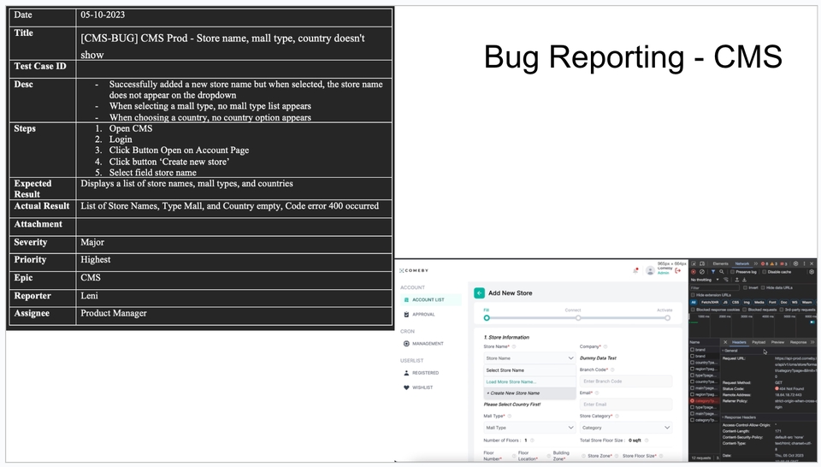The height and width of the screenshot is (467, 821).
Task: Toggle the DevTools device toolbar icon
Action: pyautogui.click(x=702, y=264)
